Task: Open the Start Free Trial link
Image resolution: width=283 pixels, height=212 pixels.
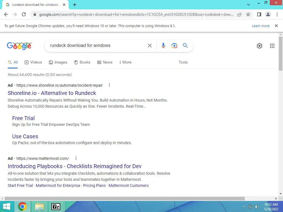Action: click(20, 185)
